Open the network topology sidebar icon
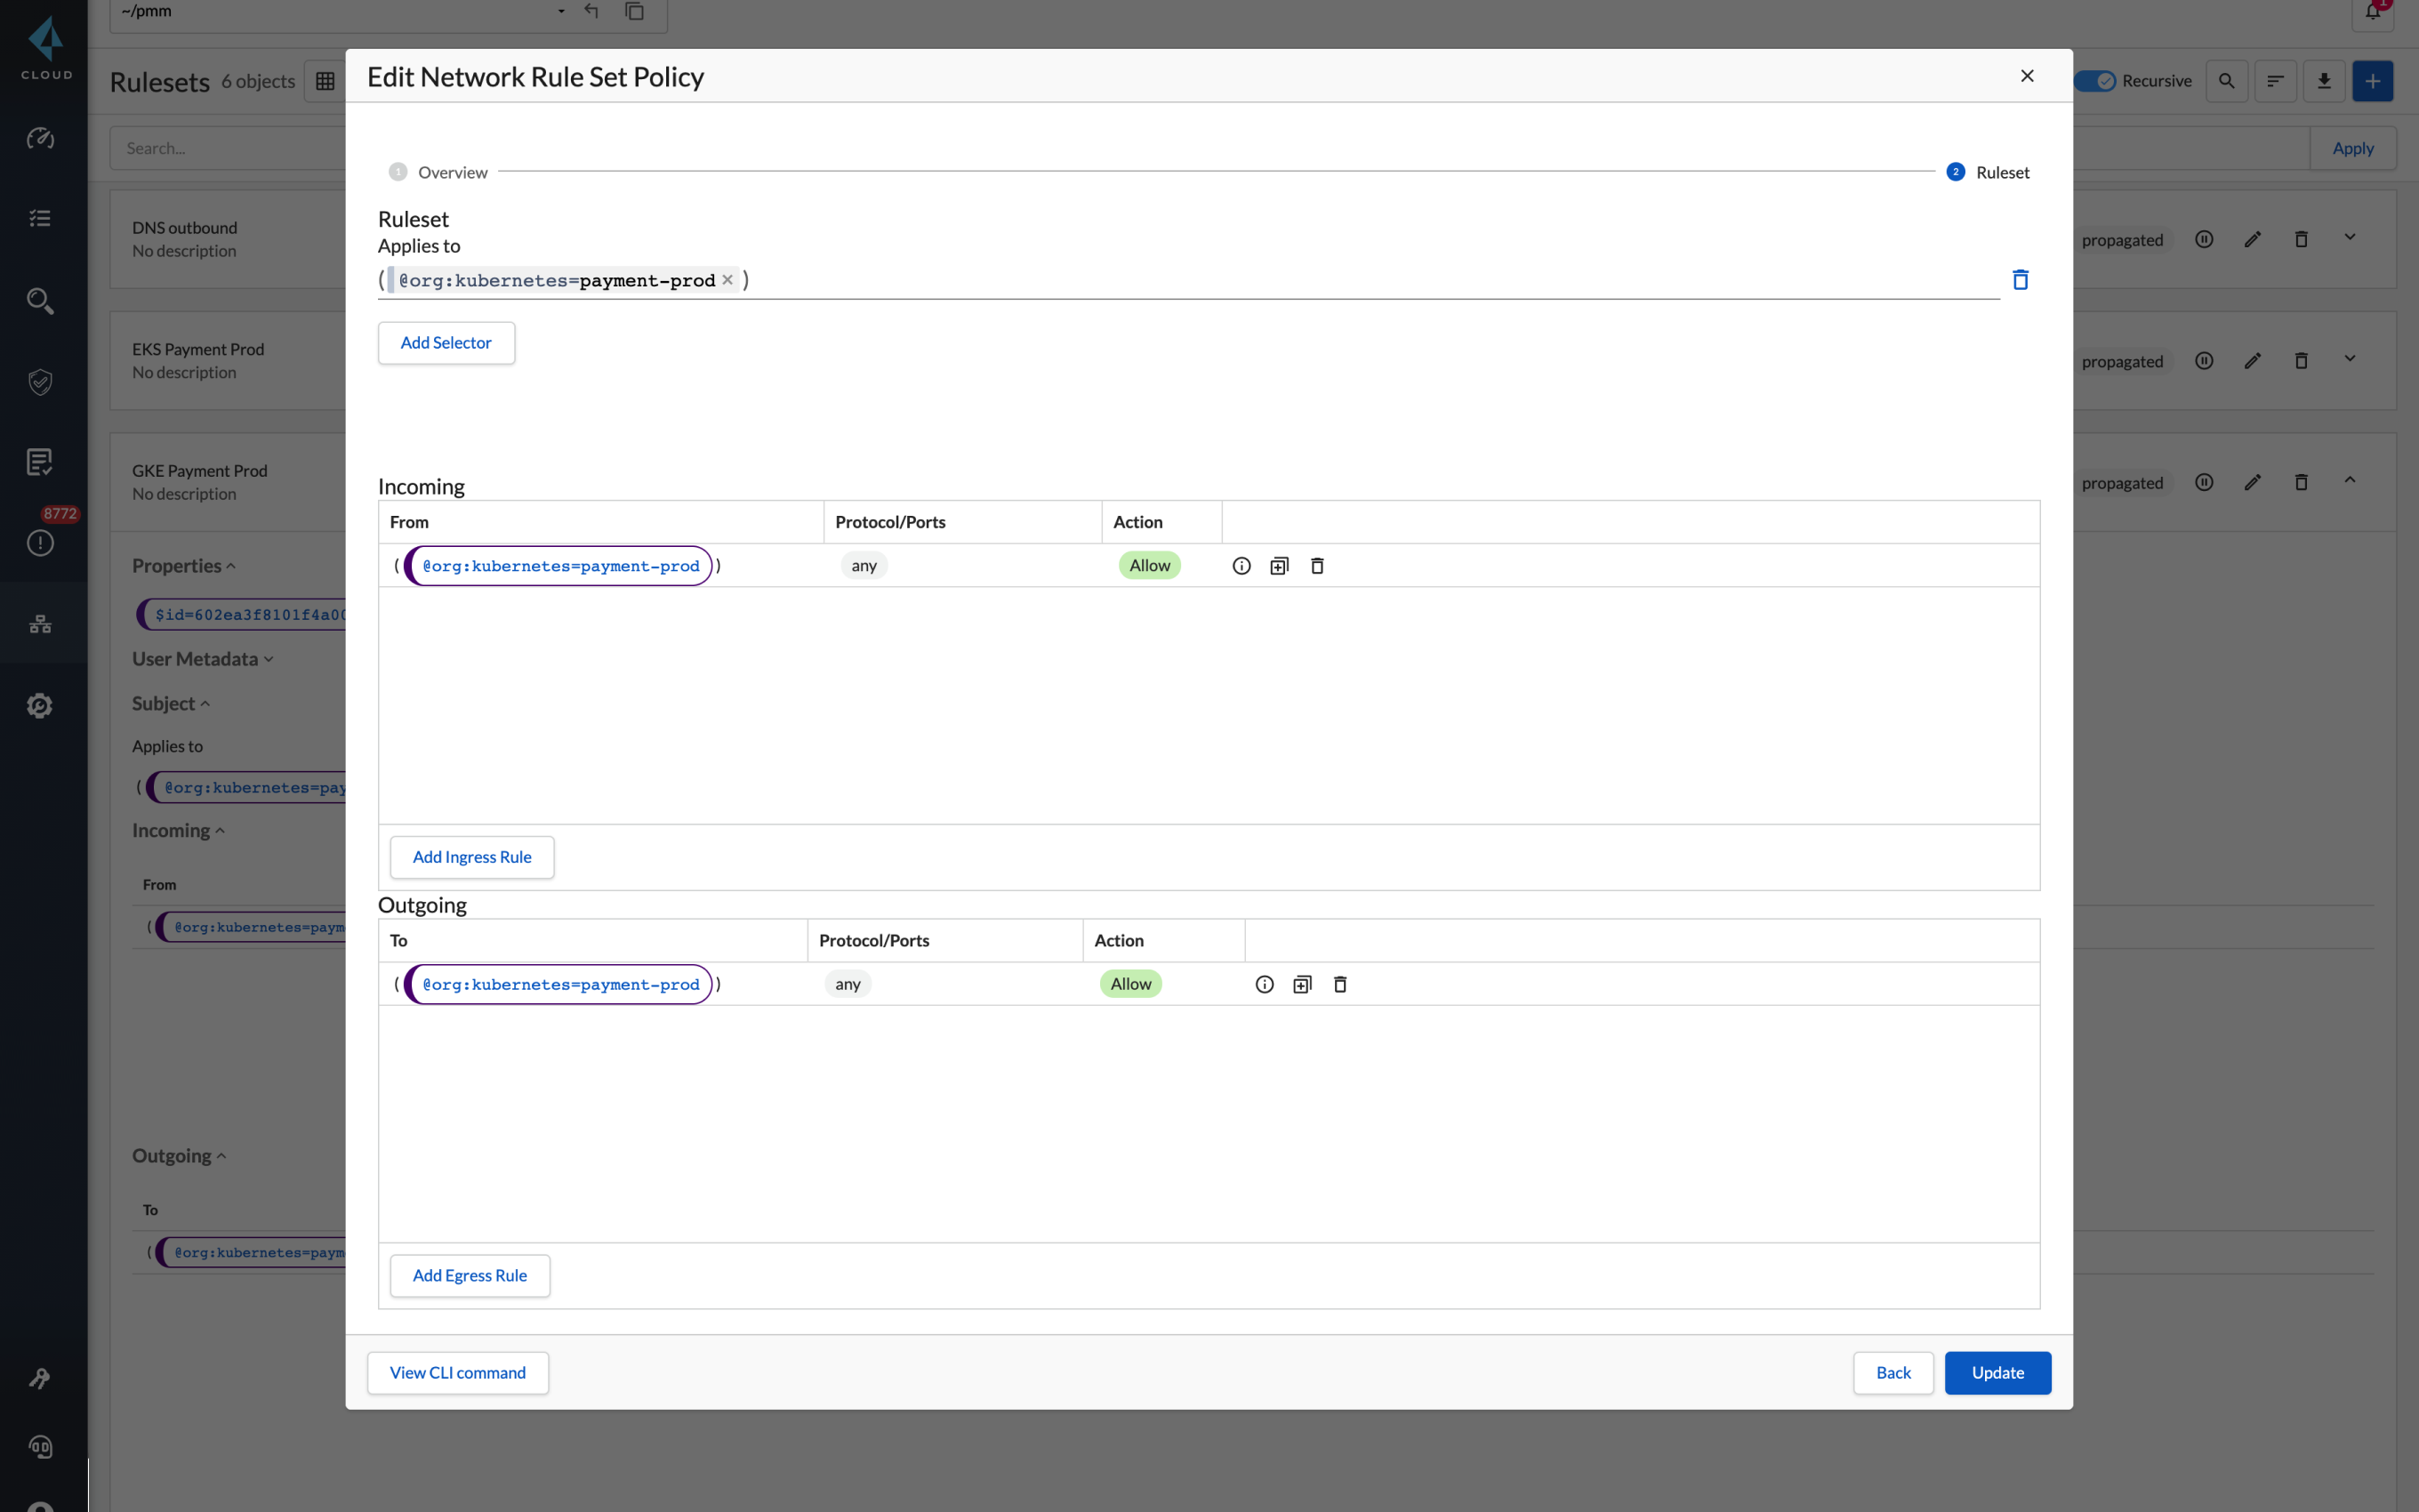This screenshot has width=2419, height=1512. pyautogui.click(x=40, y=624)
